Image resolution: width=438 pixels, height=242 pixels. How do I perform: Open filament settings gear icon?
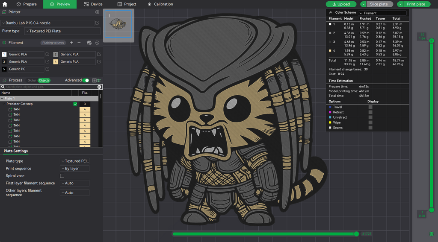(97, 43)
